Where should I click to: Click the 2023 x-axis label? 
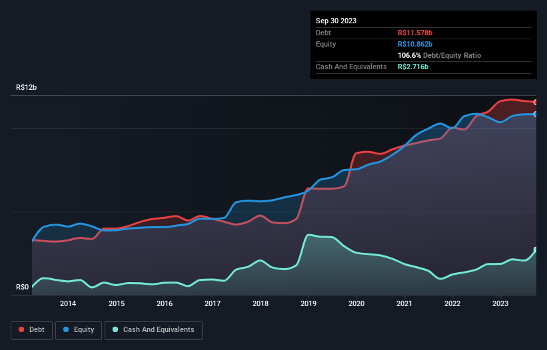click(500, 303)
